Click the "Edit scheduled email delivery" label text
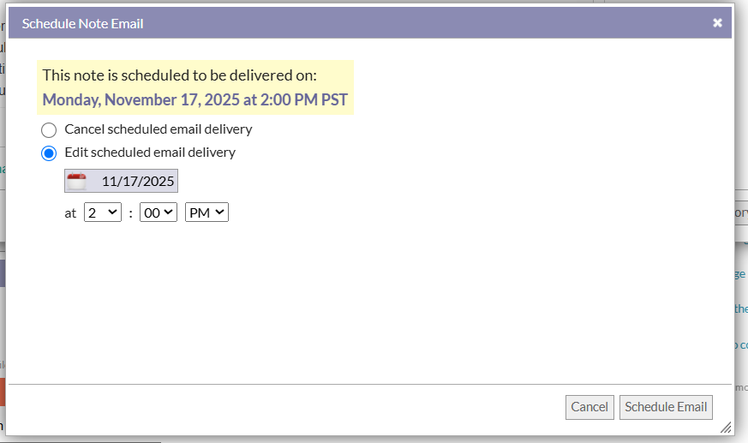Viewport: 748px width, 443px height. coord(149,153)
